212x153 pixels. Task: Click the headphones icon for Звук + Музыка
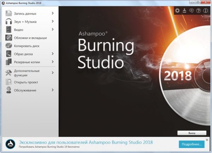pos(8,21)
